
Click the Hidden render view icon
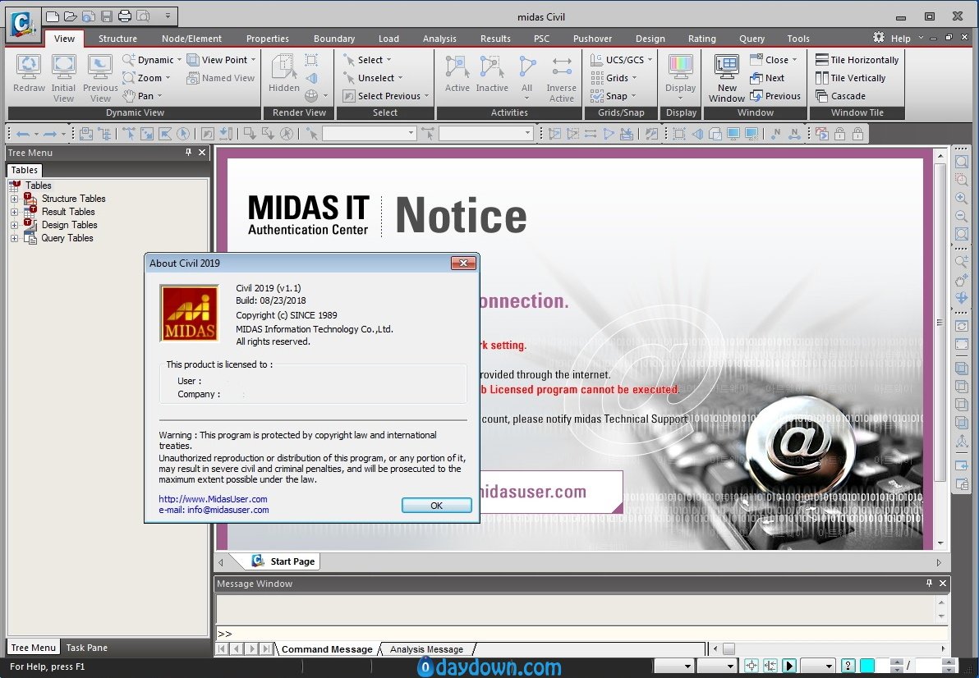click(x=283, y=67)
